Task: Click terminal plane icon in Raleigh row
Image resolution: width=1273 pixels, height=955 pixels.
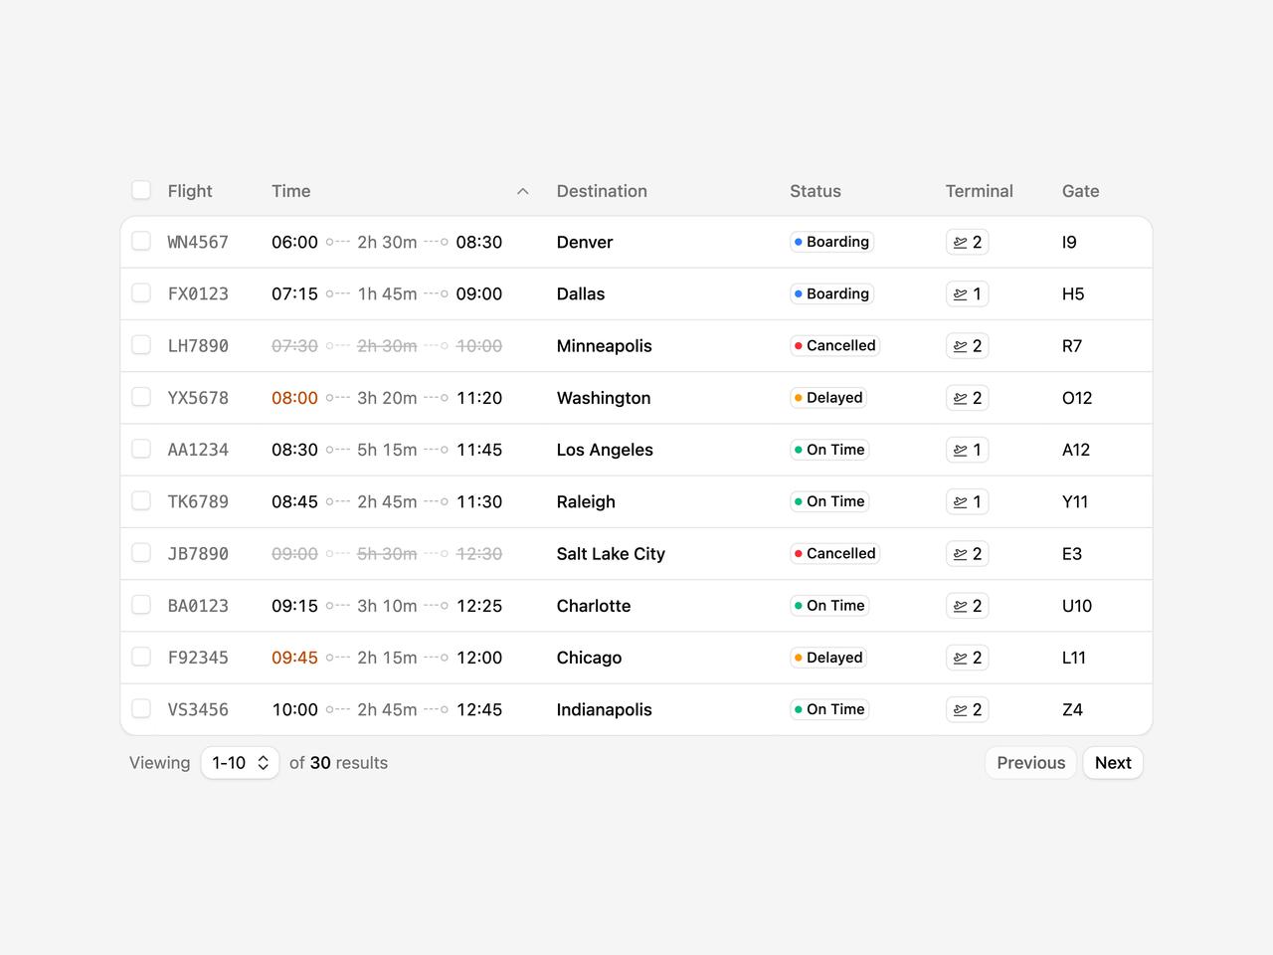Action: [960, 501]
